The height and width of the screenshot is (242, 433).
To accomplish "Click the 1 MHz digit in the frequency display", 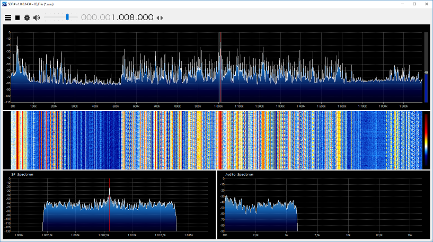I will [x=113, y=17].
